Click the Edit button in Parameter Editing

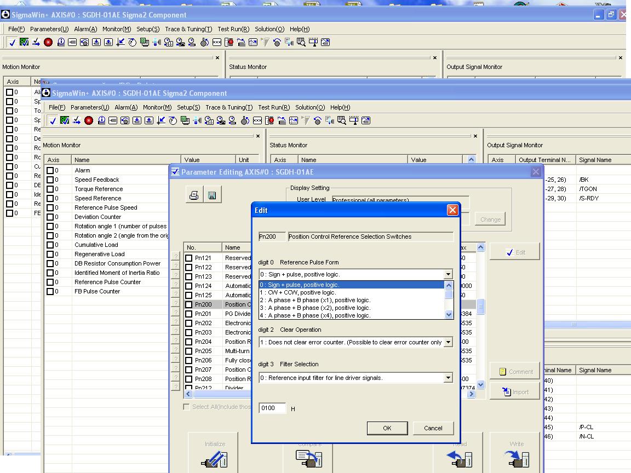[515, 252]
